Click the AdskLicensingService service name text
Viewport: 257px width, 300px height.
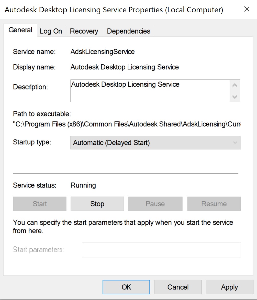103,52
